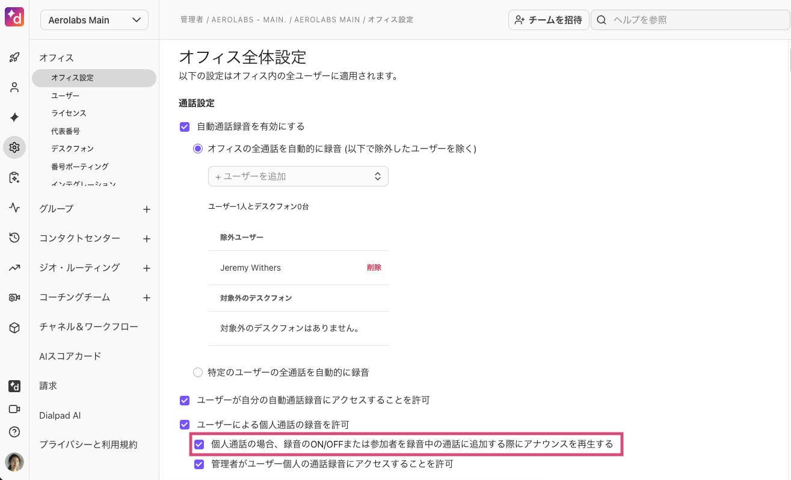
Task: Open the settings gear icon in the left rail
Action: pos(14,147)
